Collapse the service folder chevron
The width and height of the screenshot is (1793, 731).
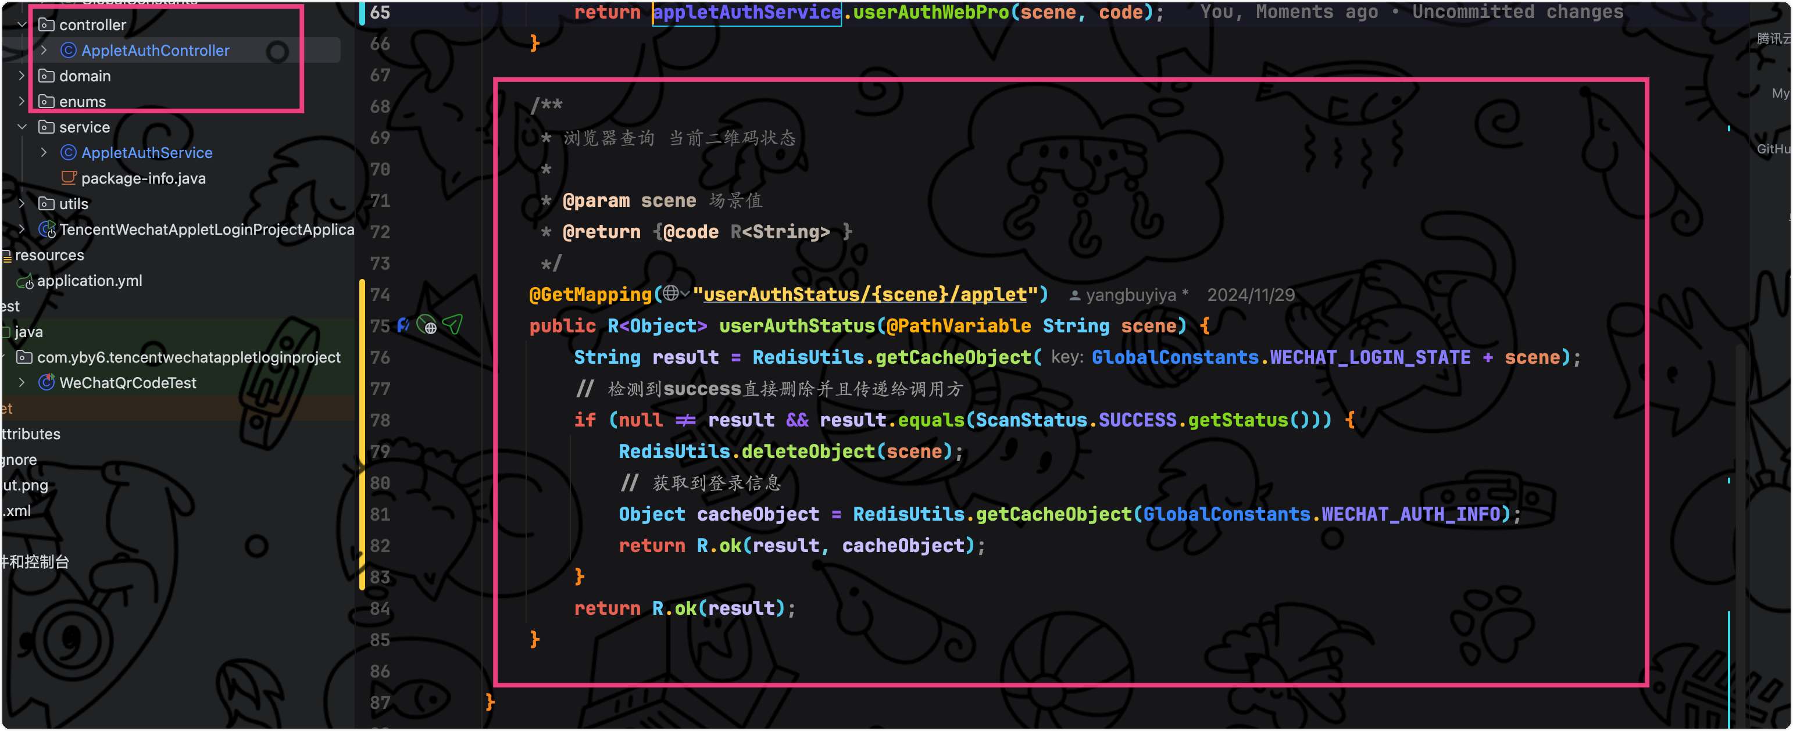pyautogui.click(x=22, y=127)
